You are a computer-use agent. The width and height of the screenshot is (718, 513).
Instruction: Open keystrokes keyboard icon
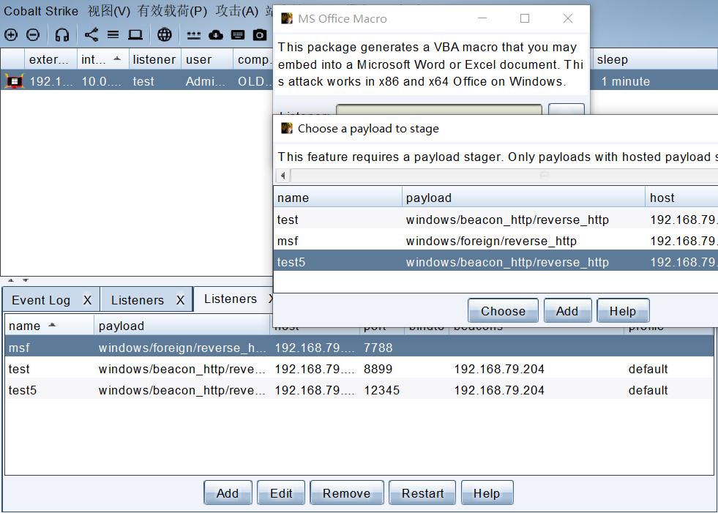pos(238,35)
